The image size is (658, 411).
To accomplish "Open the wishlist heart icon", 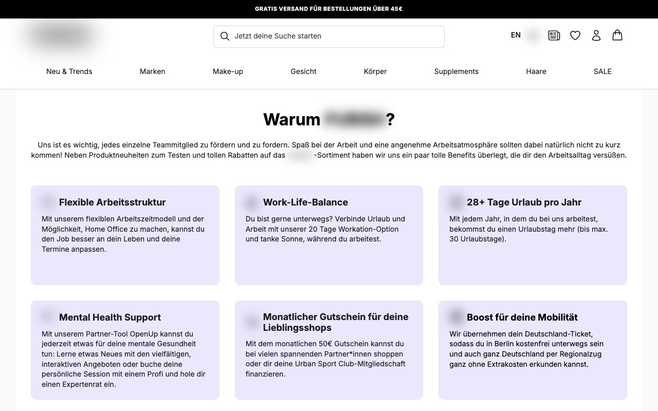I will click(575, 35).
